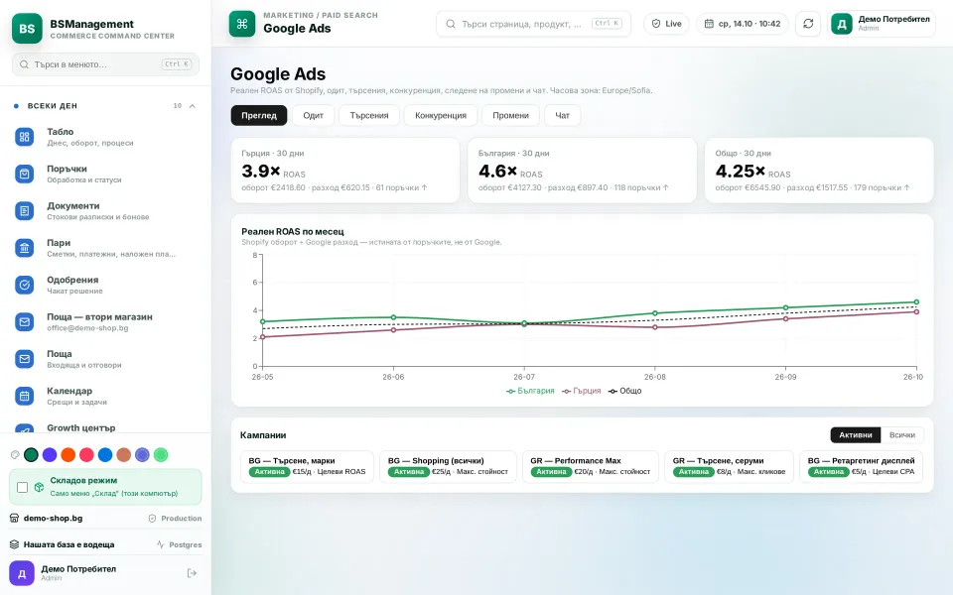Click the 26-08 data point on България line
The width and height of the screenshot is (953, 595).
654,313
